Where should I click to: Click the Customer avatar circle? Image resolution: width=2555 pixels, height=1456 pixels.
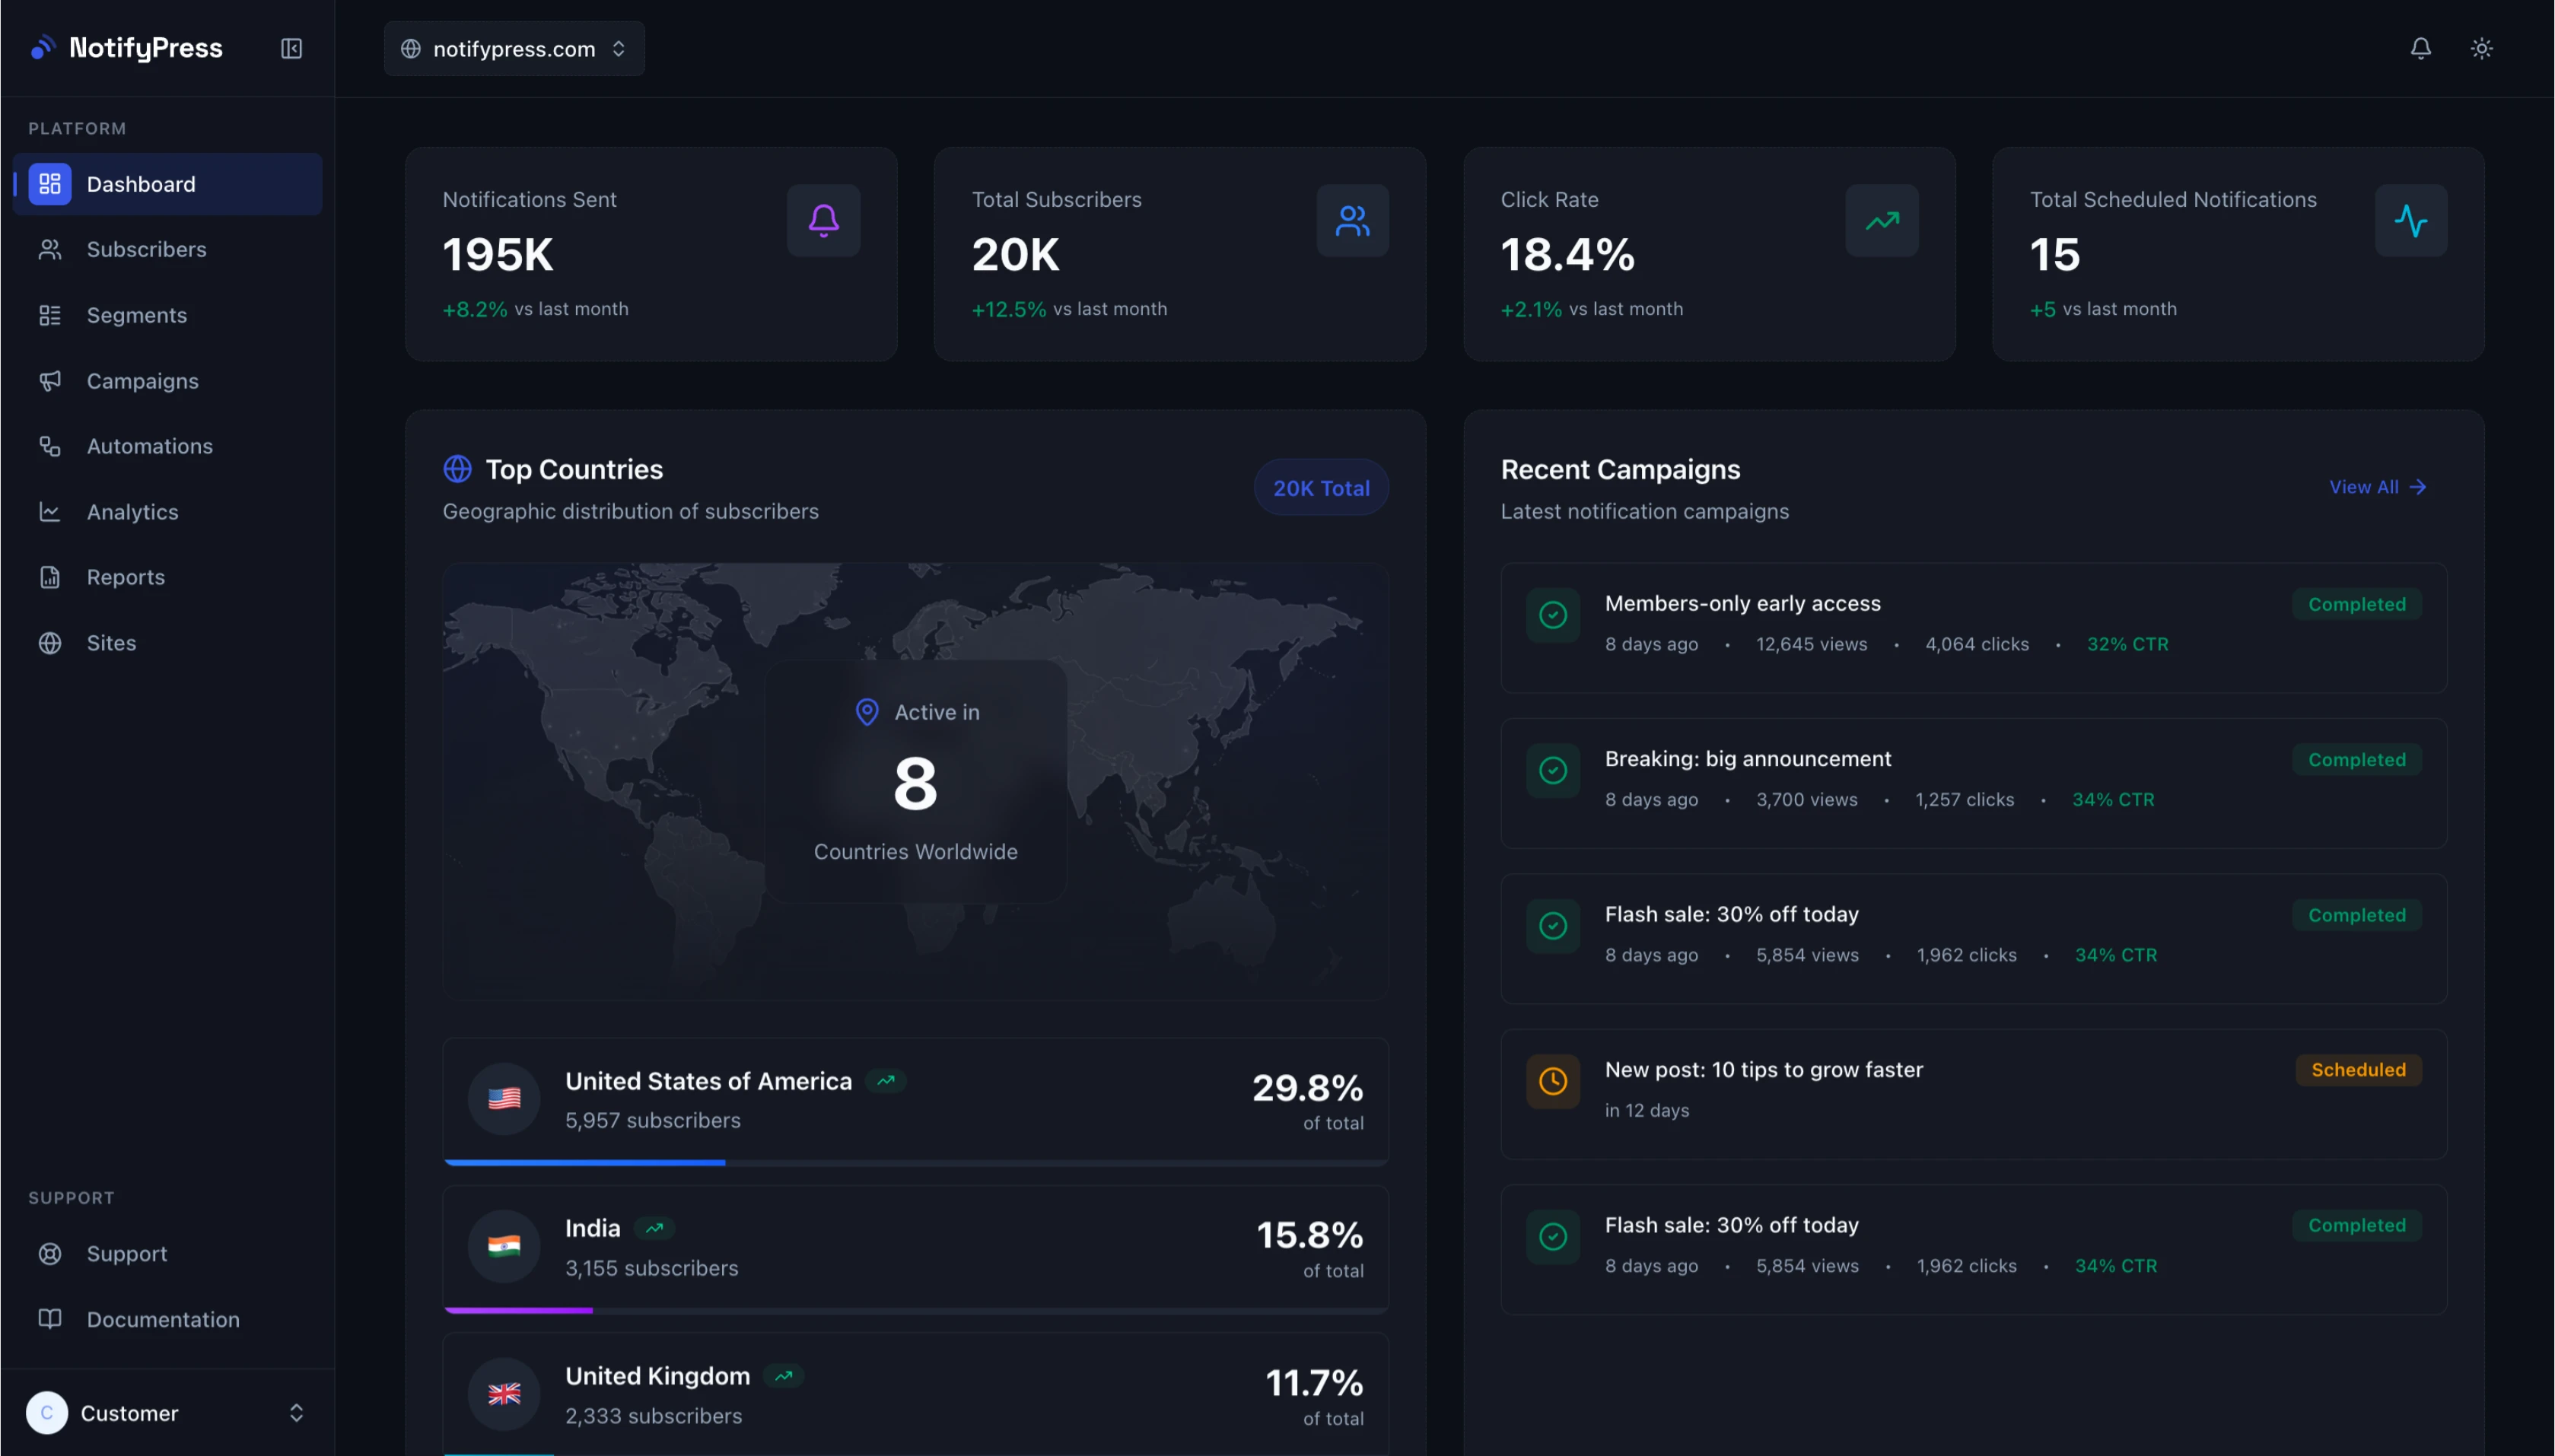point(47,1412)
